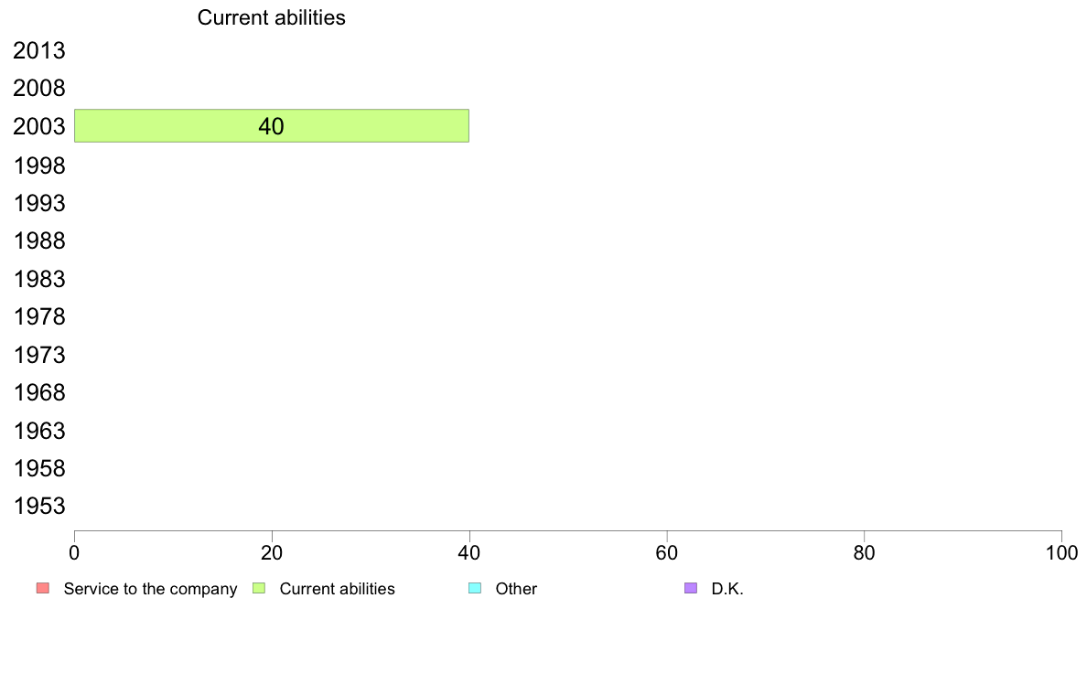The image size is (1087, 673).
Task: Click the green 2003 bar labeled 40
Action: click(272, 125)
